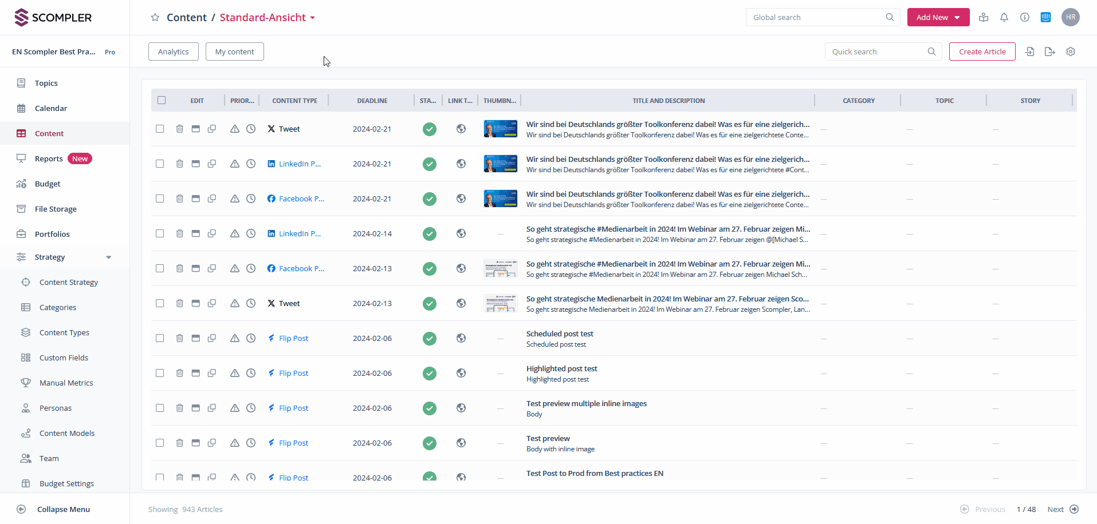Open the Standard-Ansicht view dropdown
1097x524 pixels.
268,17
